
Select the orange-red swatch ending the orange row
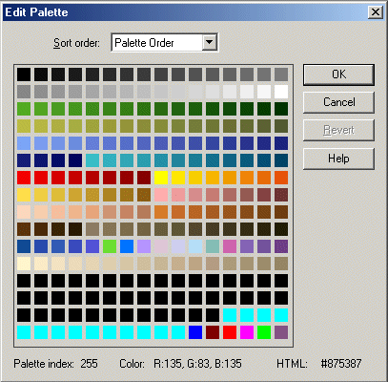281,178
